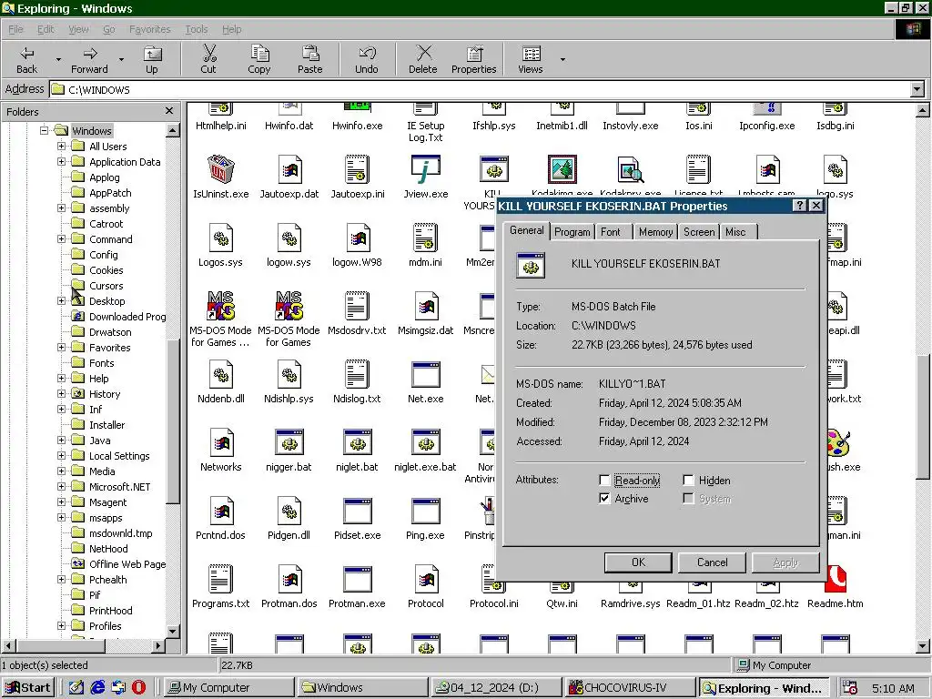932x699 pixels.
Task: Expand the Application Data folder node
Action: [61, 161]
